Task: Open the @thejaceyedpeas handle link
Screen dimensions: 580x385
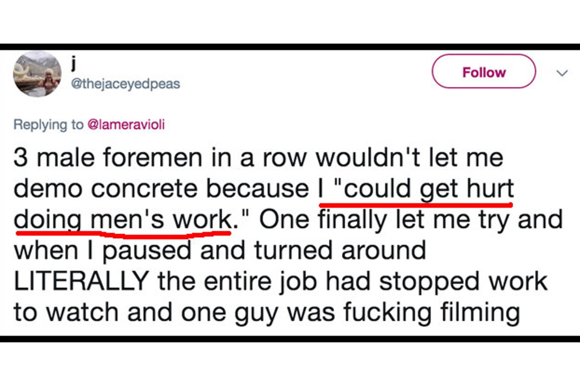Action: click(x=125, y=84)
